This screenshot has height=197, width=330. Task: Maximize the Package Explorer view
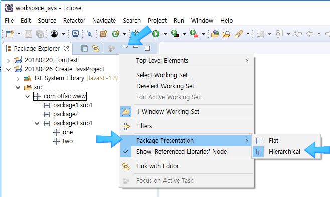coord(147,48)
